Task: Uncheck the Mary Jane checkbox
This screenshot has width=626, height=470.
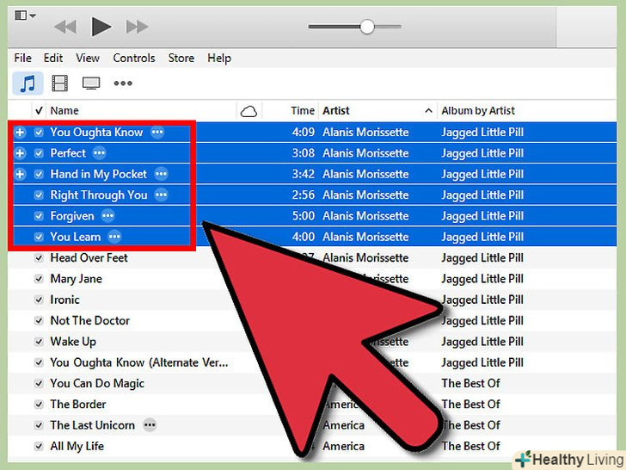Action: coord(39,279)
